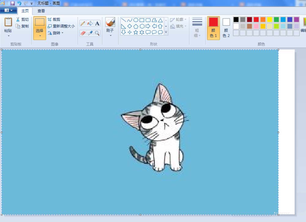Click the Save icon in quick access toolbar
306x222 pixels.
coord(13,3)
